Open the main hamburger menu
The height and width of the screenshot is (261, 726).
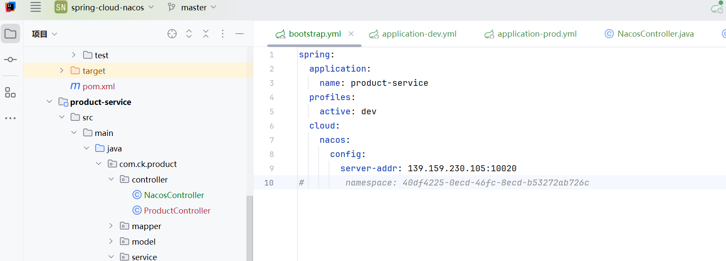coord(35,7)
